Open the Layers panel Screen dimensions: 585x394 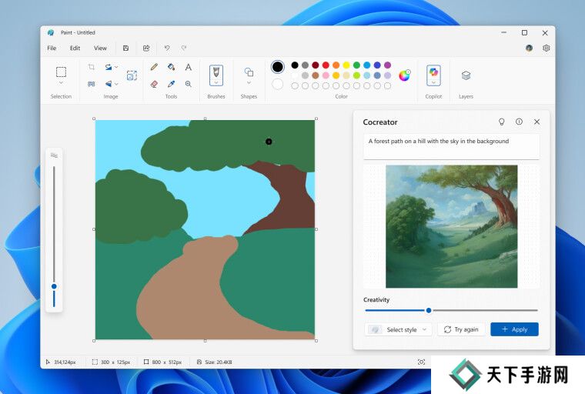pyautogui.click(x=466, y=75)
